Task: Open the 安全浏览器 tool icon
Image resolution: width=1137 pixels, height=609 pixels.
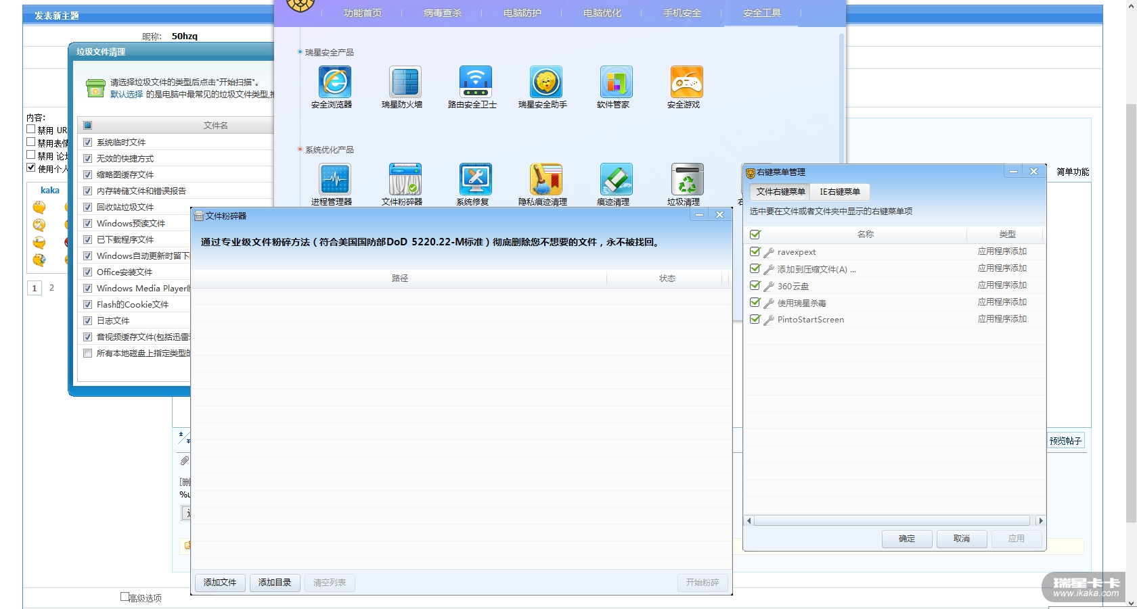Action: (x=335, y=82)
